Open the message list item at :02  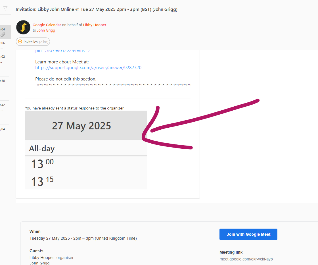[5, 59]
